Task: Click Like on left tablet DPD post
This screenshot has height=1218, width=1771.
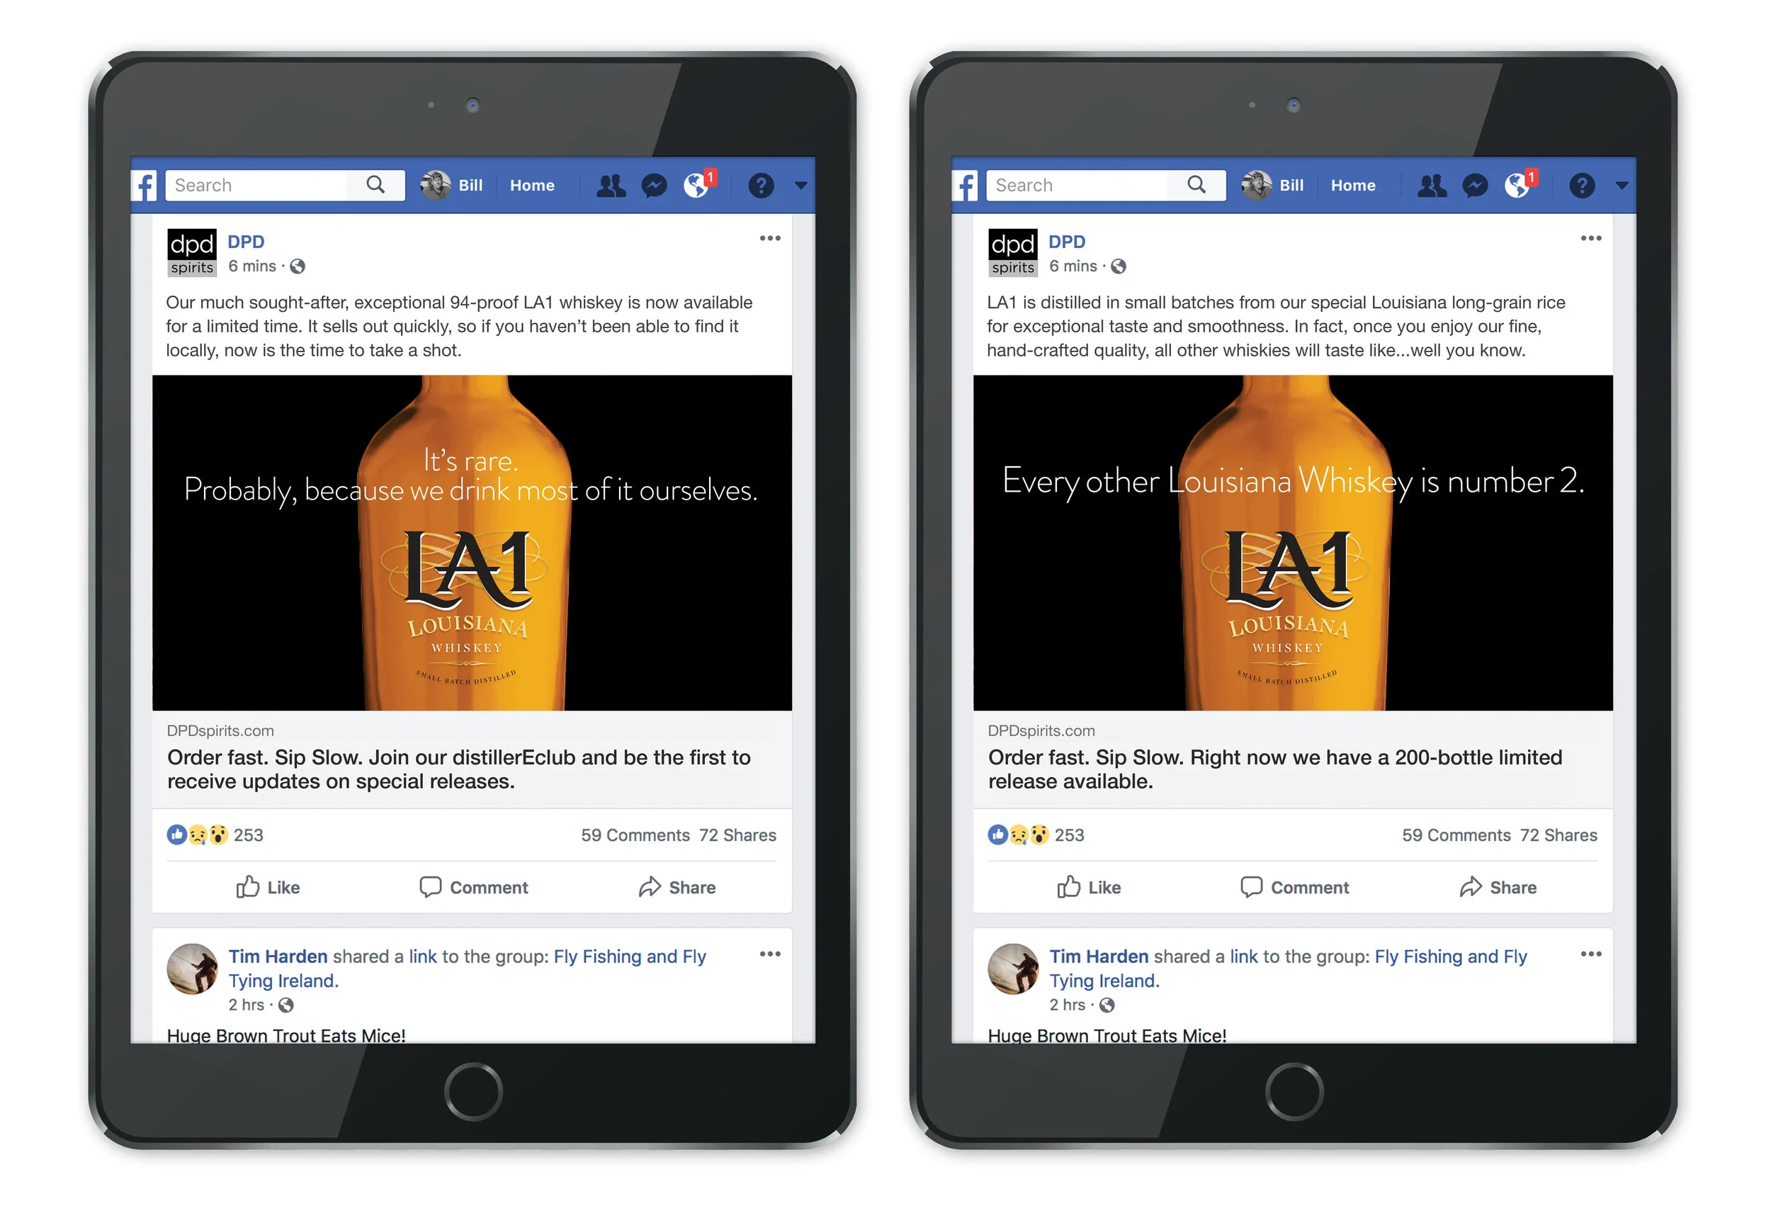Action: [268, 888]
